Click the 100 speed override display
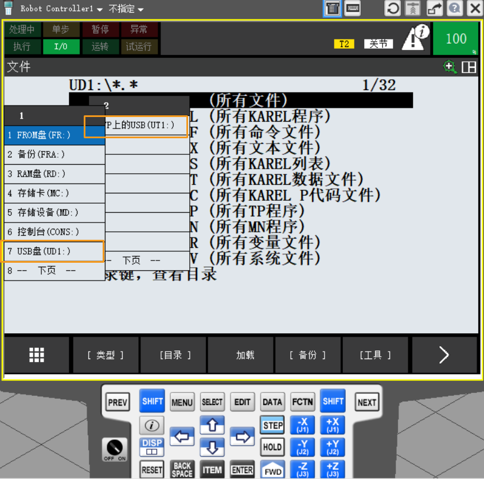 pos(456,38)
